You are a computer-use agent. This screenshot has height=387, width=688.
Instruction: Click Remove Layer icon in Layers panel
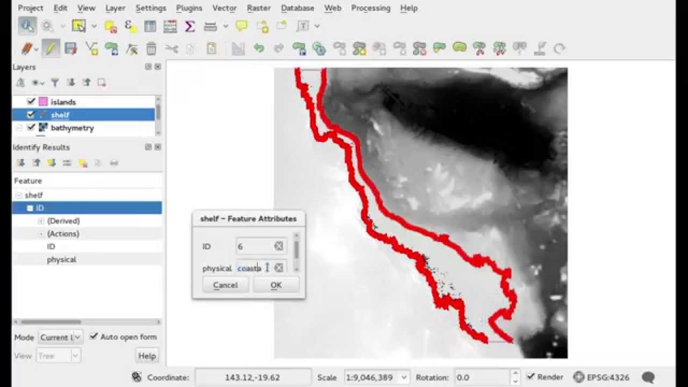pyautogui.click(x=102, y=83)
